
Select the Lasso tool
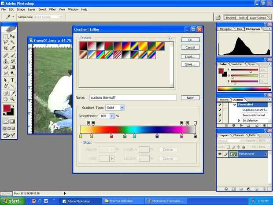(6, 42)
